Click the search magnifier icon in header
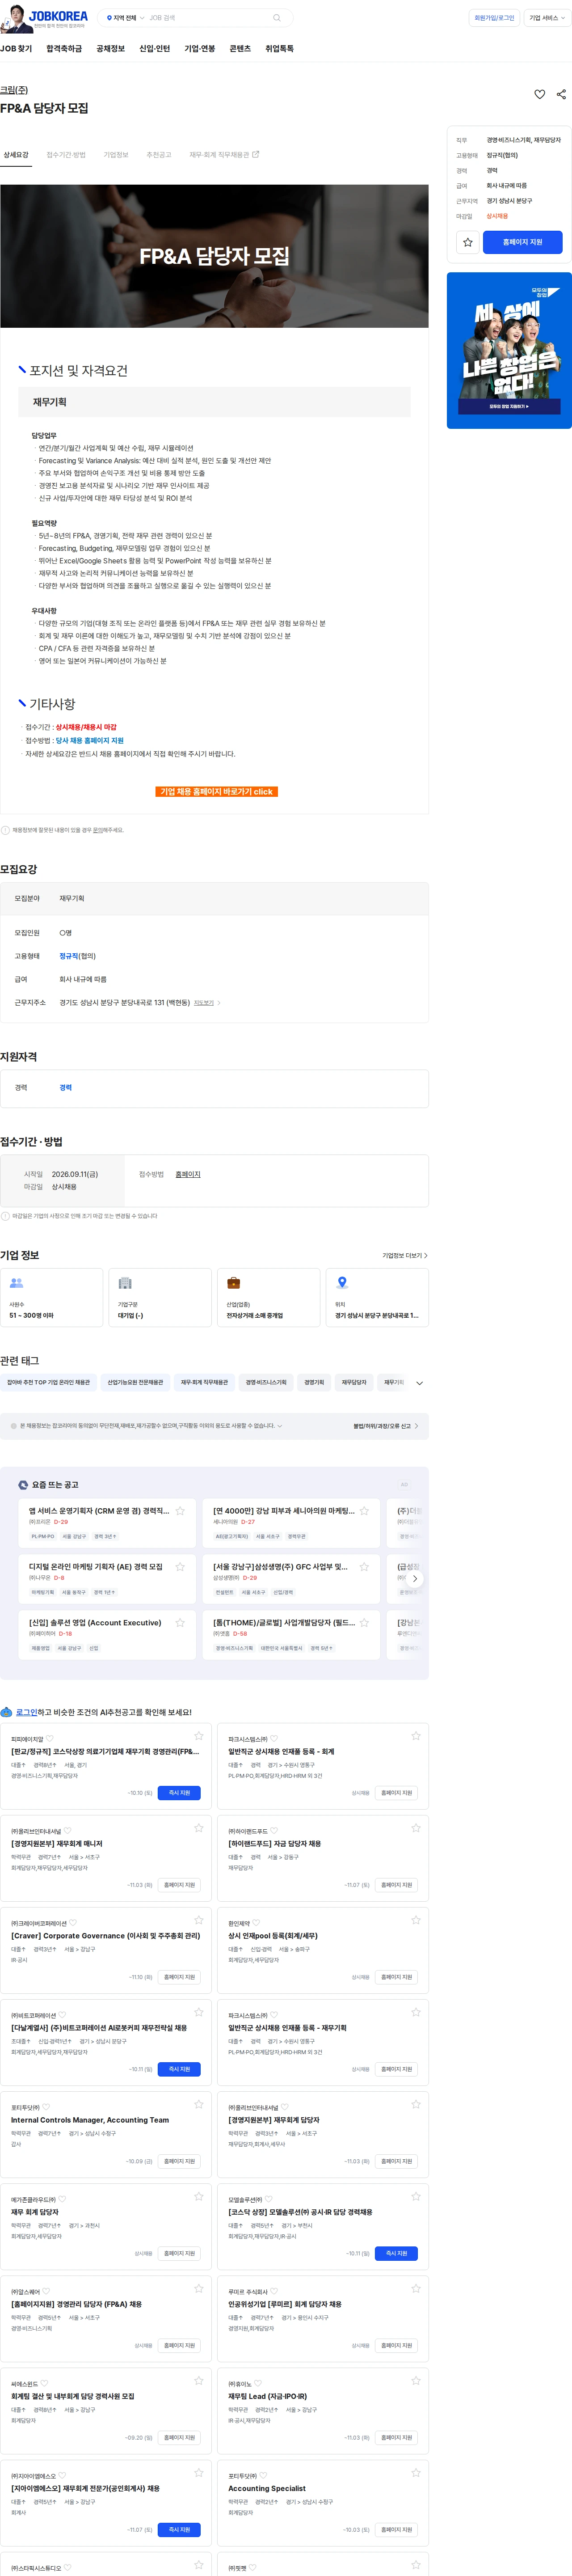572x2576 pixels. 277,18
